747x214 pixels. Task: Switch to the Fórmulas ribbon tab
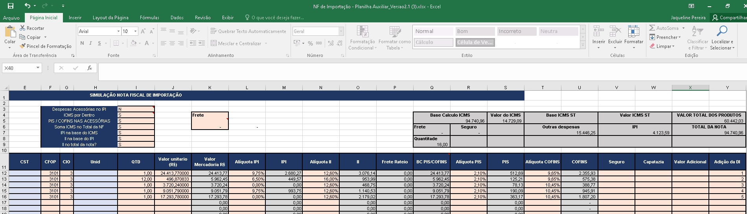click(149, 18)
